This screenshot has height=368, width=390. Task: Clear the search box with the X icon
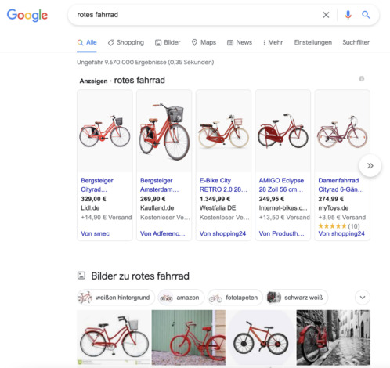(x=326, y=15)
